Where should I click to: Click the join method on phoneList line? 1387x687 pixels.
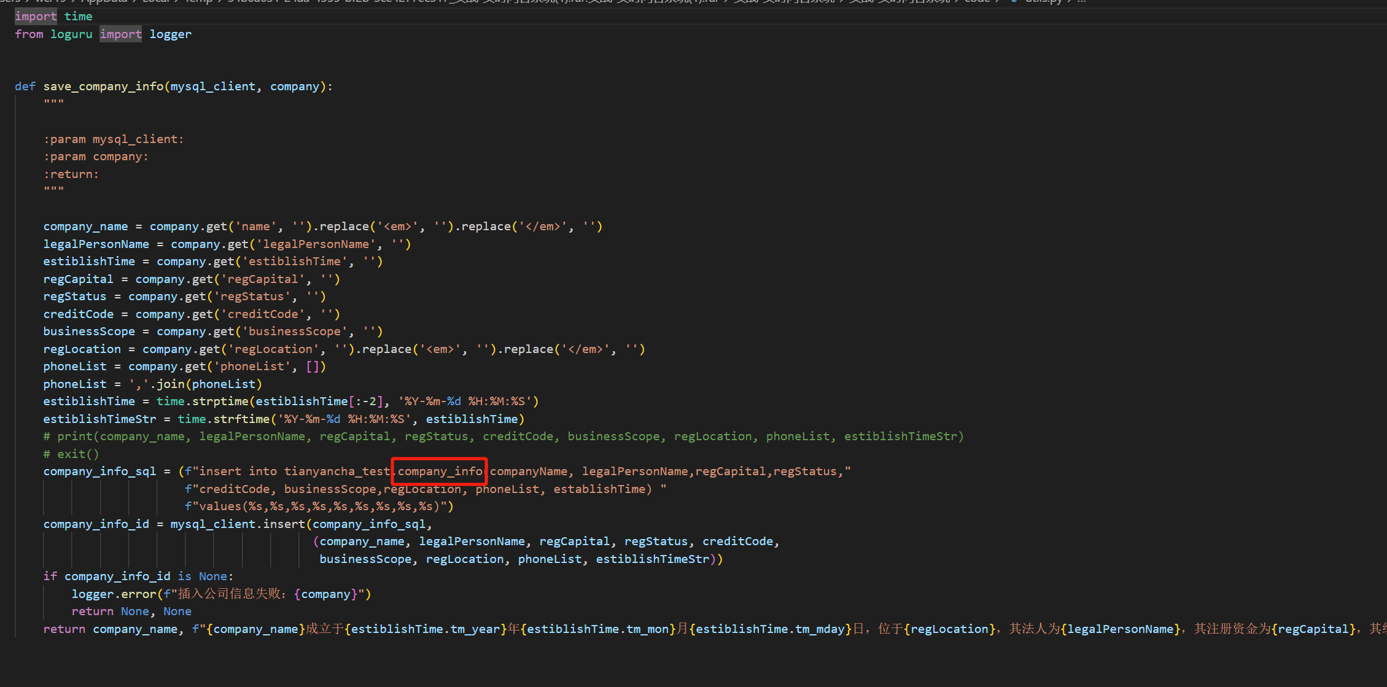click(170, 384)
